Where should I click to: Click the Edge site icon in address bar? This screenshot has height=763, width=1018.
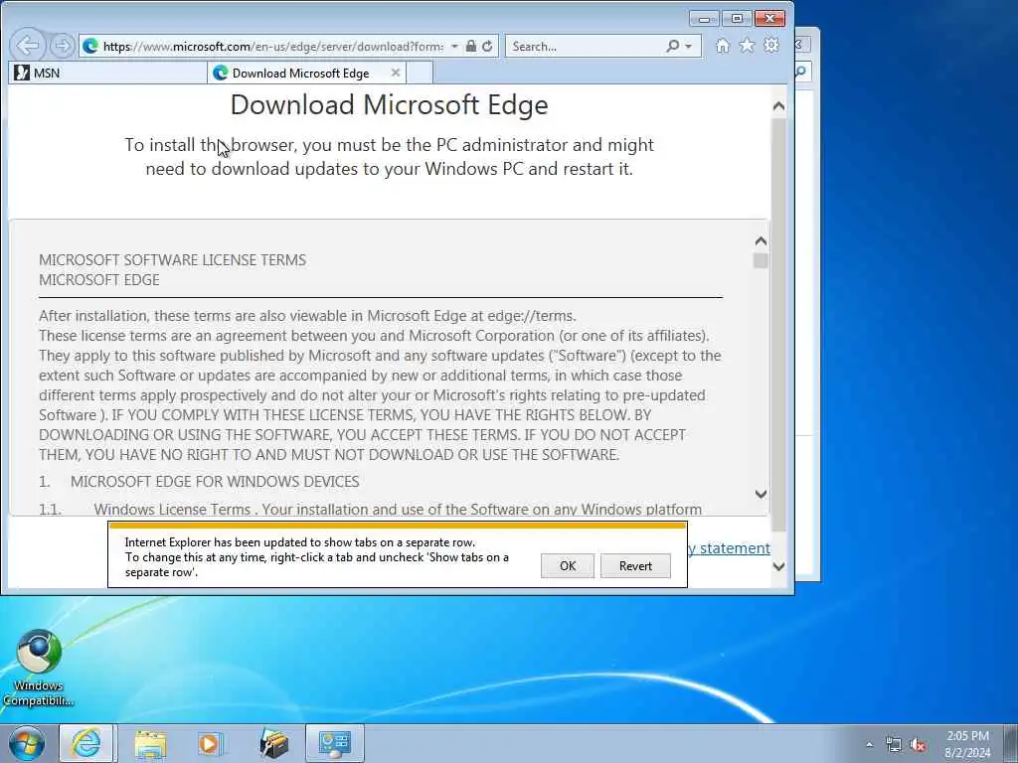click(90, 46)
